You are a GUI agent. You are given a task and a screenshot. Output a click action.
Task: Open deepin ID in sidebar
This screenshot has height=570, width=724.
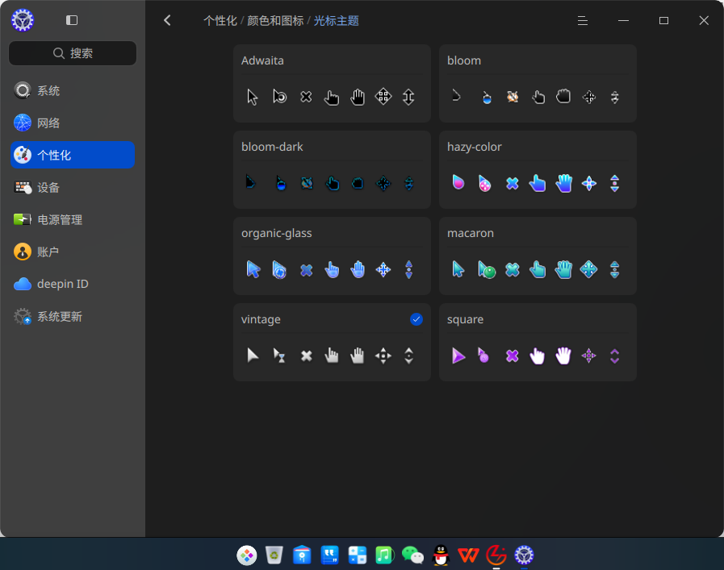coord(73,284)
